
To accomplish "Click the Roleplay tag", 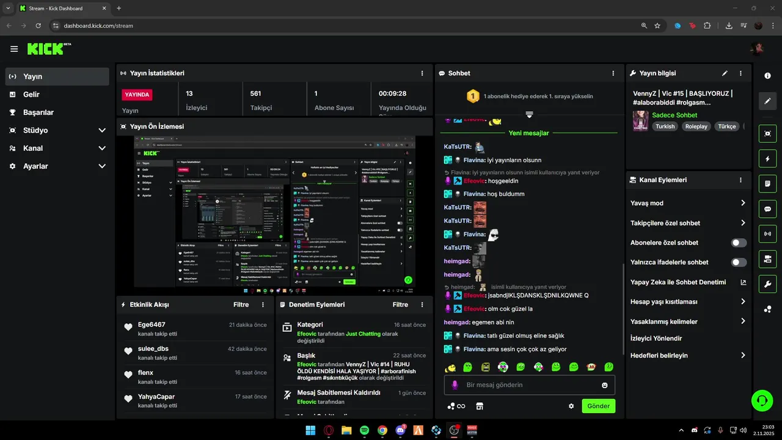I will pyautogui.click(x=696, y=127).
